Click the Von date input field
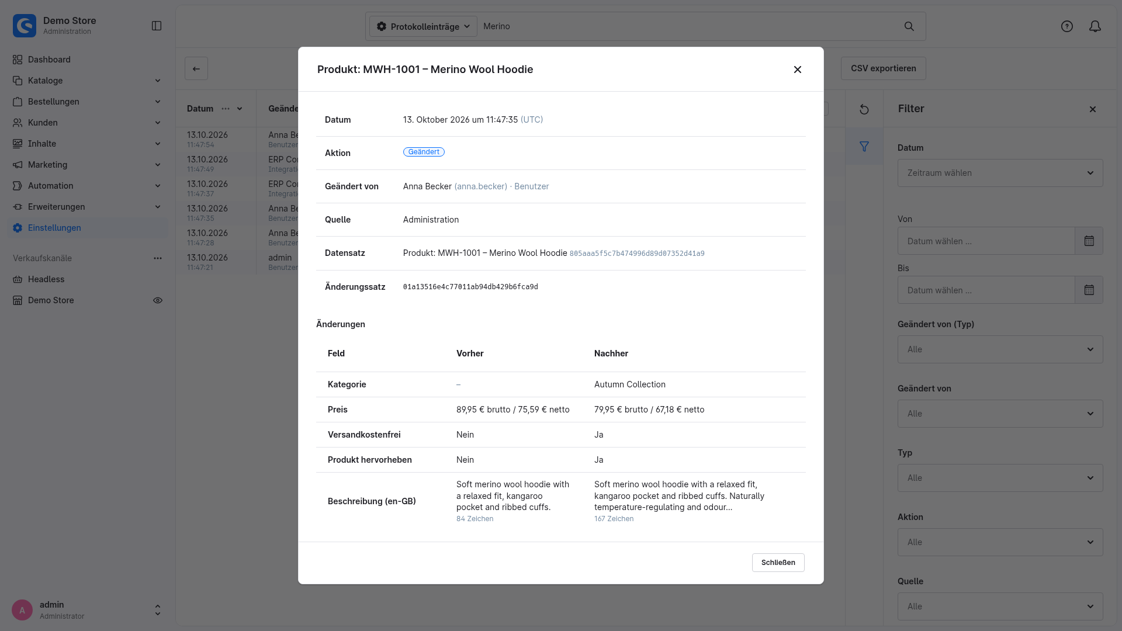The image size is (1122, 631). (986, 241)
